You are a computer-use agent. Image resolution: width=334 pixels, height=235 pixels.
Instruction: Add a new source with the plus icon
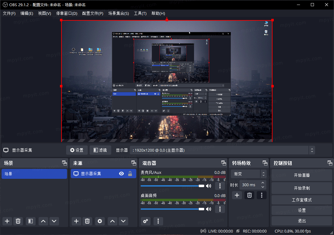pyautogui.click(x=76, y=221)
